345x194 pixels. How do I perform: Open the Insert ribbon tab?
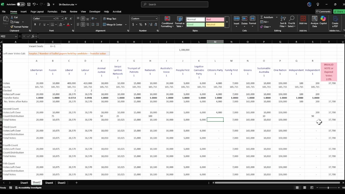click(23, 12)
